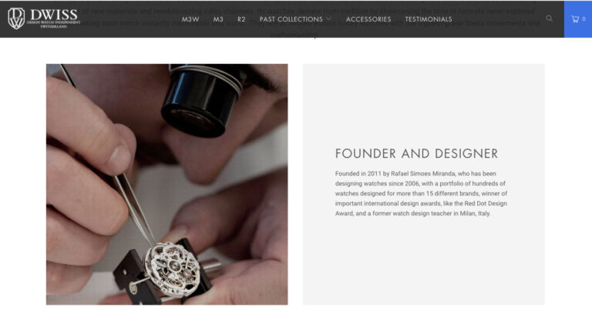Open the Testimonials page
Viewport: 592px width, 327px height.
429,19
